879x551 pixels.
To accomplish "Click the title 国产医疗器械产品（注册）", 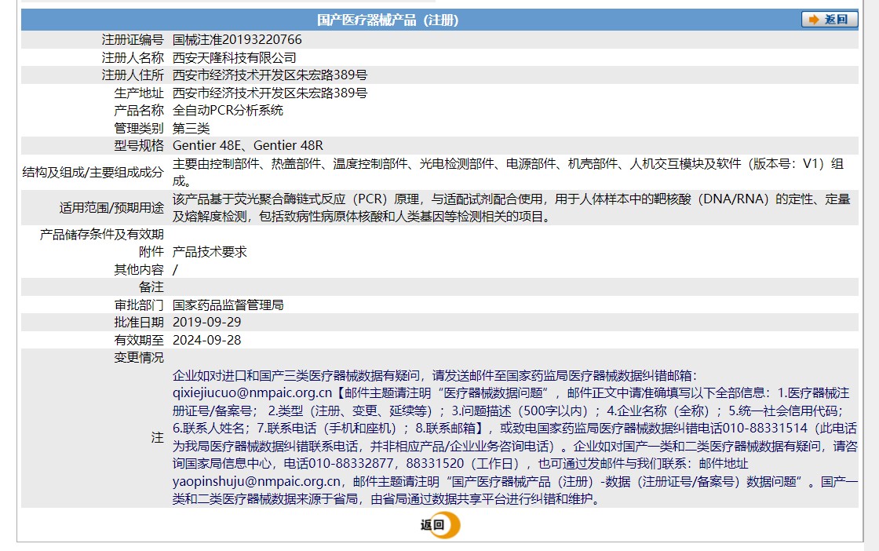I will coord(388,20).
